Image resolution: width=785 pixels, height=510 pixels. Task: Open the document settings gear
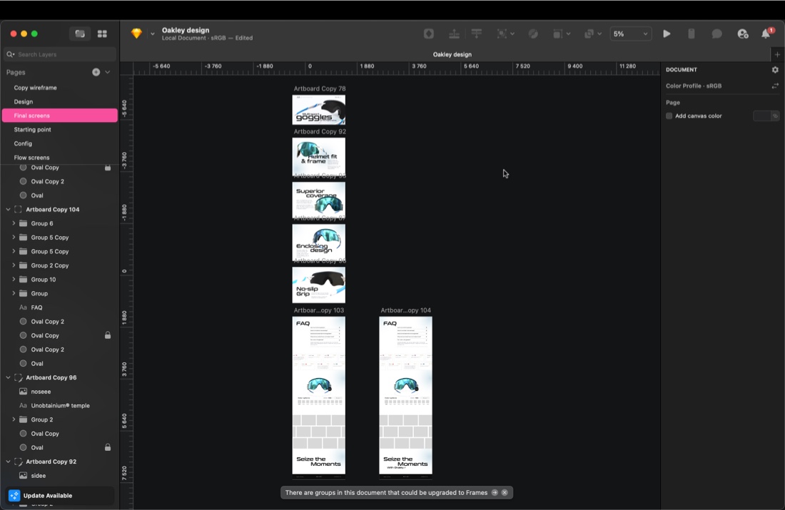point(775,70)
